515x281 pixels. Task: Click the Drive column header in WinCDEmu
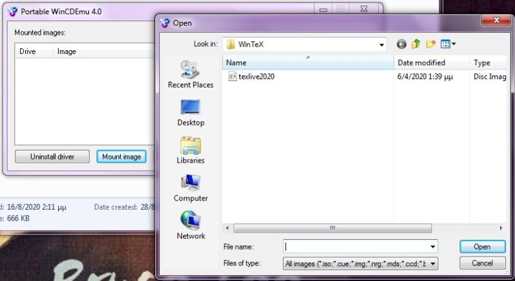pos(34,51)
